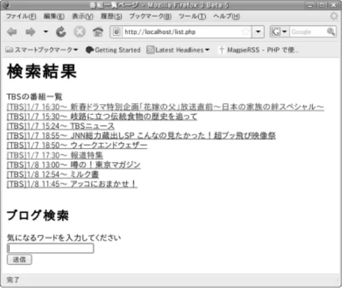Open the ファイル(F) menu

[x=21, y=16]
